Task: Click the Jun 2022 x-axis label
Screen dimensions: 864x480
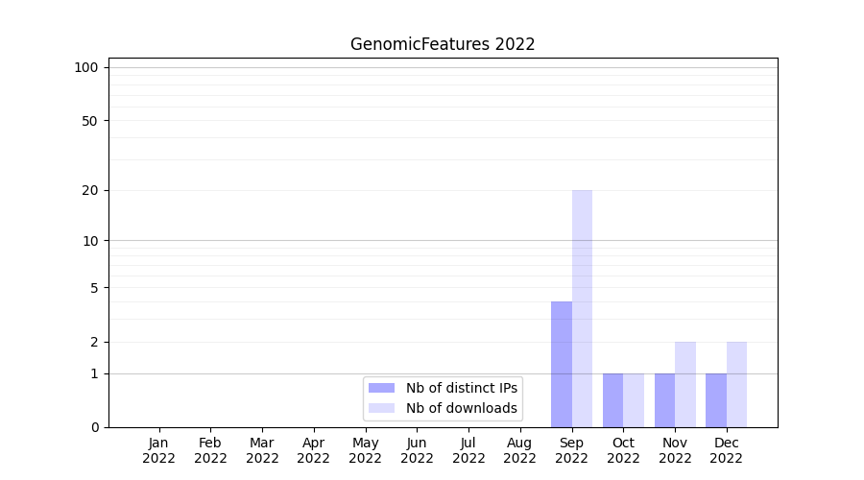Action: pos(417,450)
